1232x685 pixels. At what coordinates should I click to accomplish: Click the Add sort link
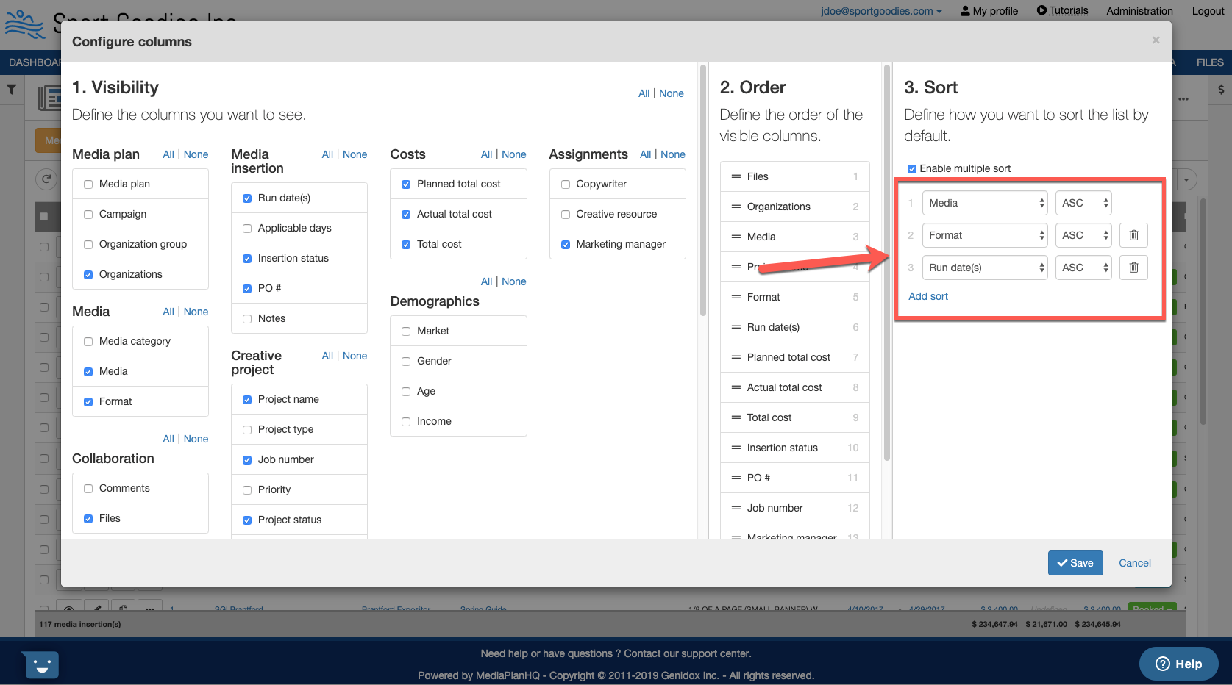point(927,296)
